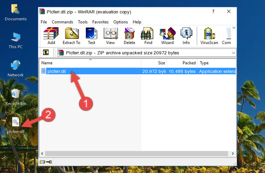
Task: Select the Network desktop icon
Action: (16, 68)
